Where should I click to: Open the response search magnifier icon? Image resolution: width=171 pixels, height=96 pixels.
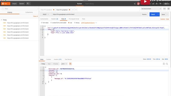pyautogui.click(x=167, y=64)
